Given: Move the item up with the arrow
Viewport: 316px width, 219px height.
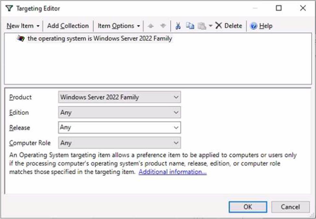Looking at the screenshot, I should coord(151,26).
